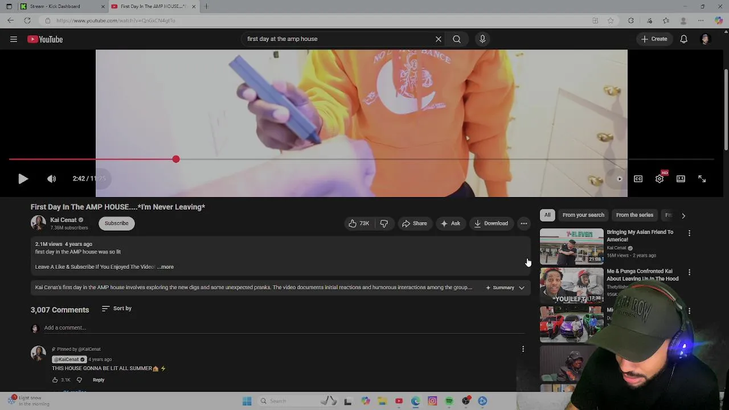
Task: Bookmark this page with the star icon
Action: (611, 20)
